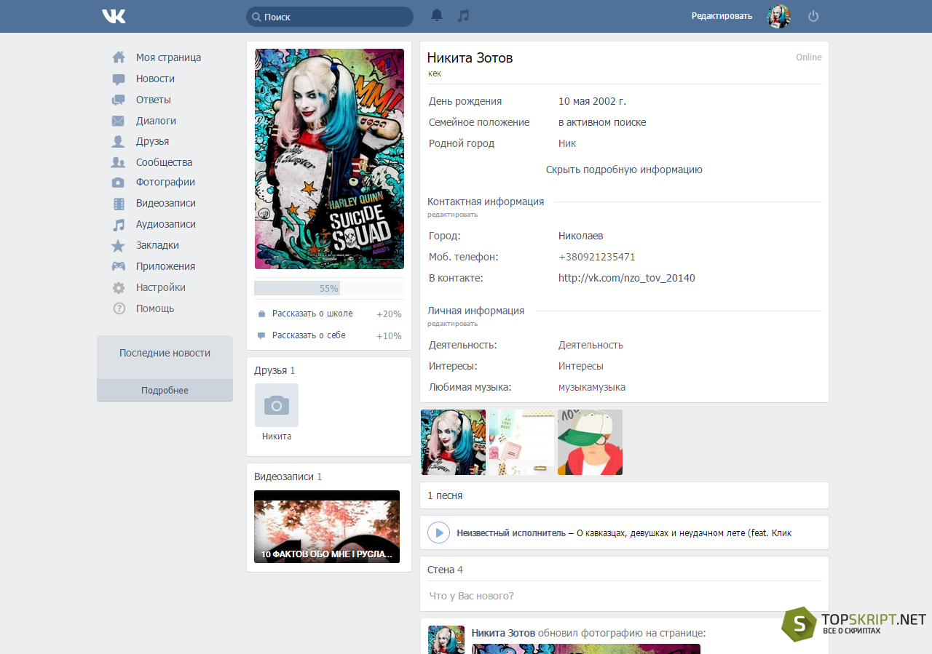The width and height of the screenshot is (932, 654).
Task: Click the note icon beside Аудиозаписи
Action: [x=119, y=225]
